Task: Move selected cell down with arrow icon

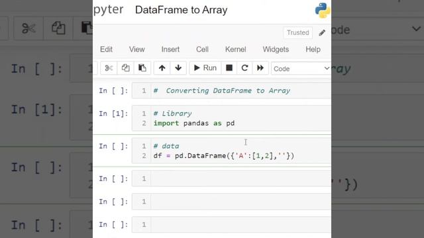Action: click(x=178, y=68)
